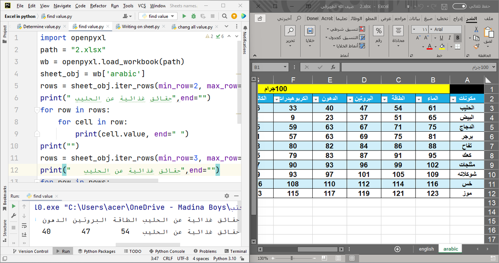Run with coverage icon in PyCharm toolbar

coord(203,16)
